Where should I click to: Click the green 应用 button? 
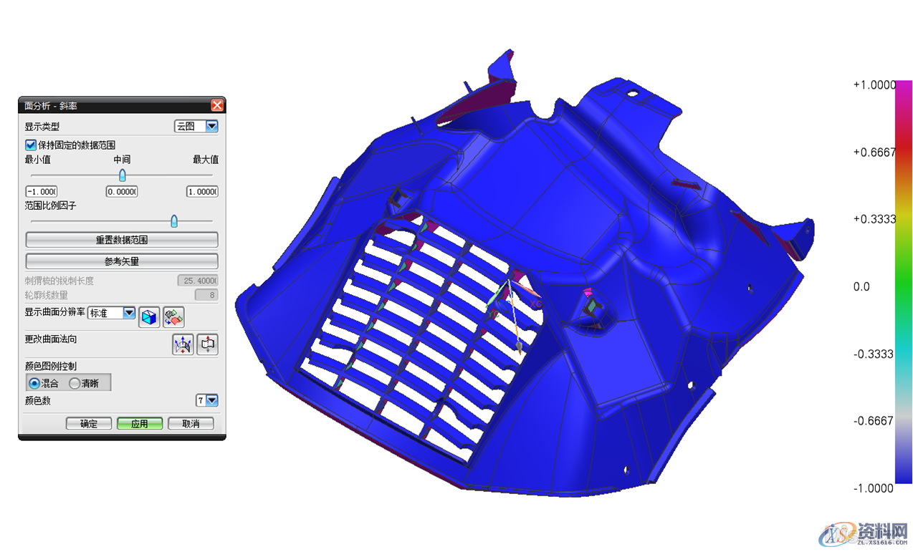point(140,424)
